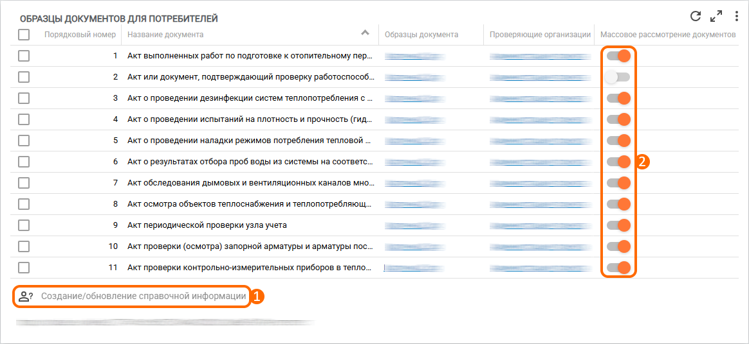Tick the select-all checkbox in table header

pos(24,35)
